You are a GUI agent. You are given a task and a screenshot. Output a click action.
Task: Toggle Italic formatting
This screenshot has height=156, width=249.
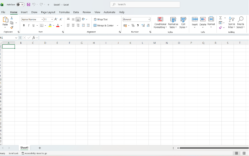(x=29, y=25)
